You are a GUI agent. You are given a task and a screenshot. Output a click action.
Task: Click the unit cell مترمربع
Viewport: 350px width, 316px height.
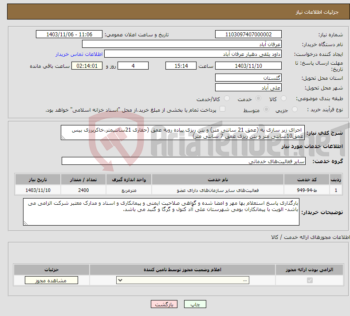(129, 190)
